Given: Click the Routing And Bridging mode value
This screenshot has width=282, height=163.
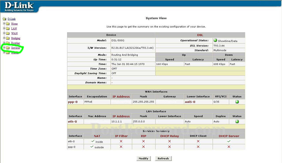Looking at the screenshot, I should [124, 55].
